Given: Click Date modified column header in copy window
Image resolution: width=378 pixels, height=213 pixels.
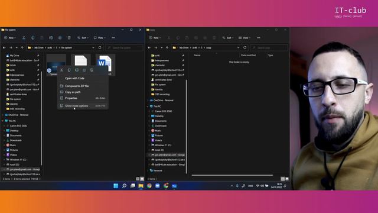Looking at the screenshot, I should click(248, 55).
